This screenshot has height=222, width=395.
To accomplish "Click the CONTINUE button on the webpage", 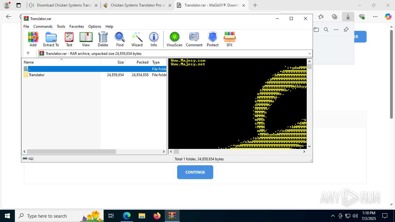I will coord(195,172).
